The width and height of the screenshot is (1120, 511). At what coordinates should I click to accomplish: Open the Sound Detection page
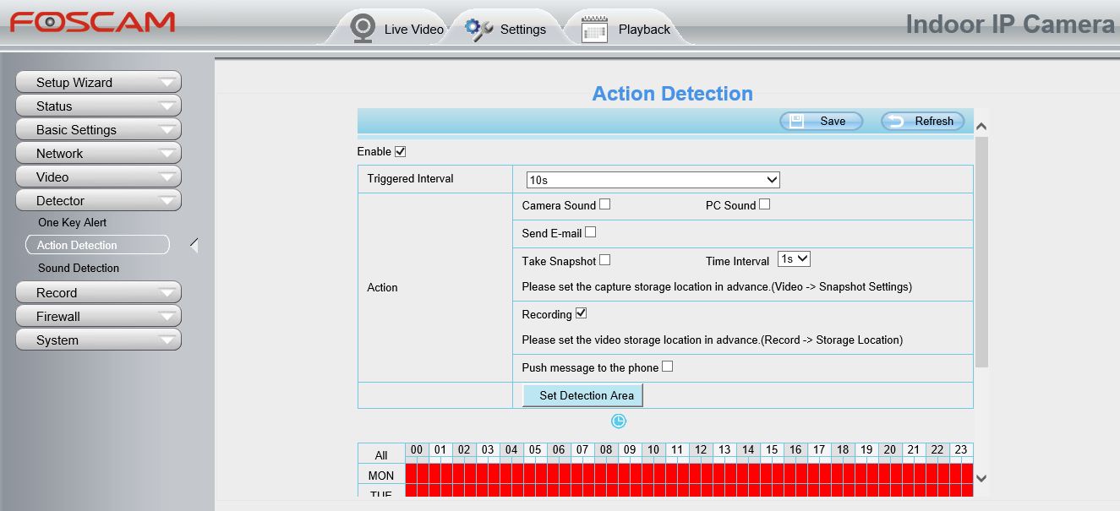[x=79, y=268]
